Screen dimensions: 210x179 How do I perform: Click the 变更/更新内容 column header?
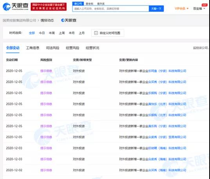(129, 60)
